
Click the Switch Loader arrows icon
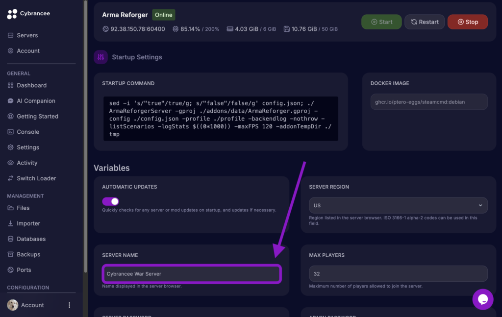click(x=11, y=178)
